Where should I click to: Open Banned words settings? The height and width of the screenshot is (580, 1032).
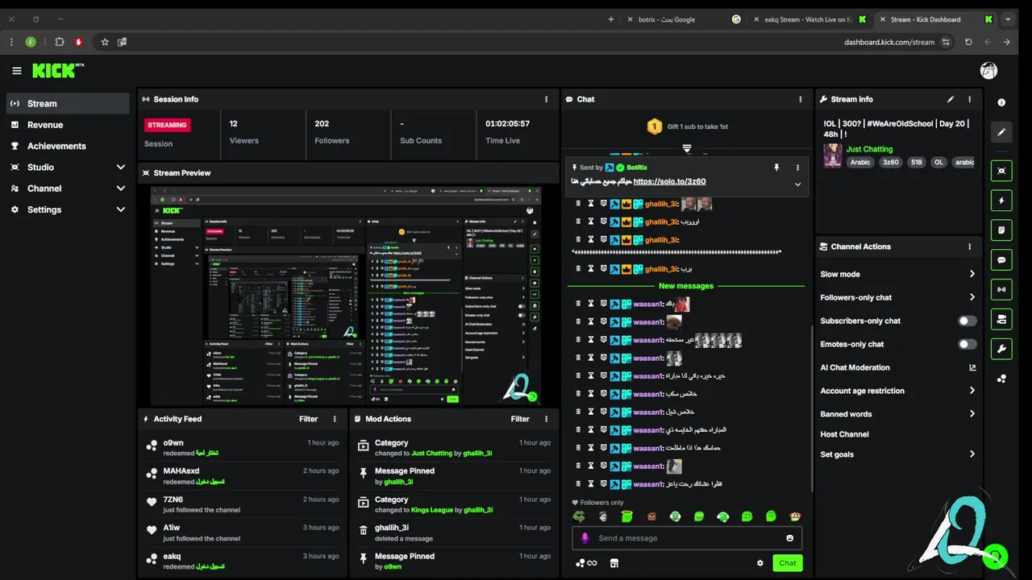click(898, 414)
